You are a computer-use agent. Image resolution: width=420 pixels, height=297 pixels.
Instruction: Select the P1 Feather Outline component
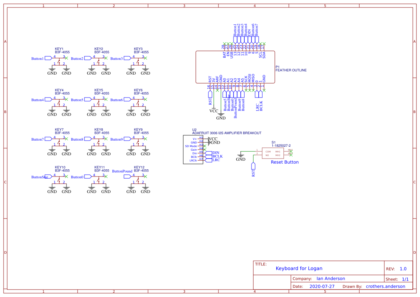point(235,66)
